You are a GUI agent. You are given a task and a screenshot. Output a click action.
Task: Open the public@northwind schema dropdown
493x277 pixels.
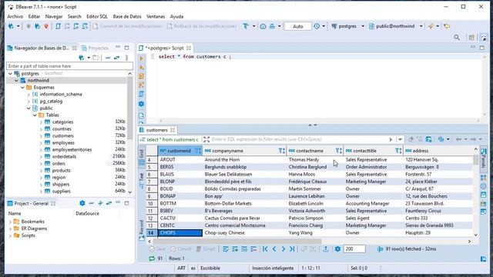[x=421, y=26]
